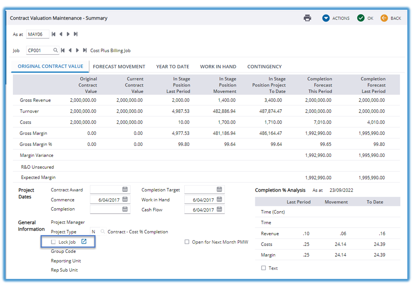
Task: Enable the Lock Job checkbox
Action: click(53, 242)
